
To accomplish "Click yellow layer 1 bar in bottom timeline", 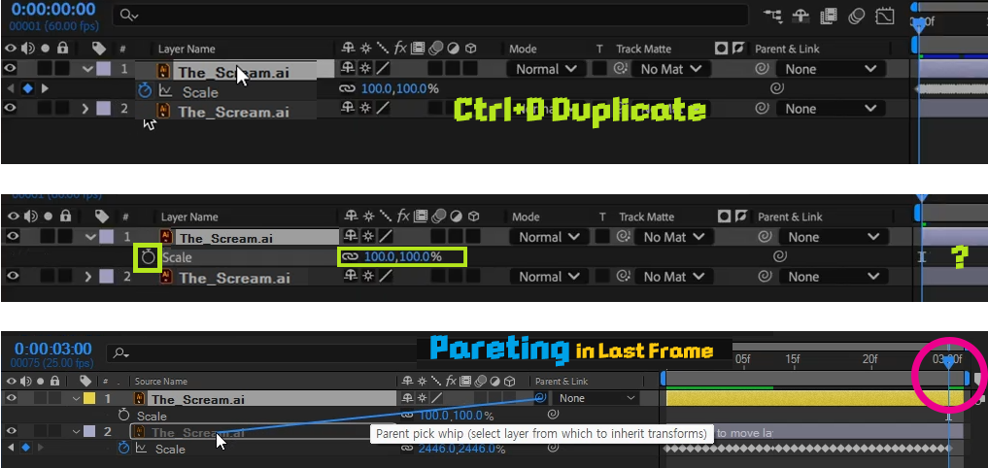I will click(815, 398).
